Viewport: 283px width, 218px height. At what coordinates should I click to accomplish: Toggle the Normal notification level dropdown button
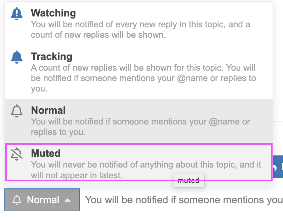[x=42, y=200]
